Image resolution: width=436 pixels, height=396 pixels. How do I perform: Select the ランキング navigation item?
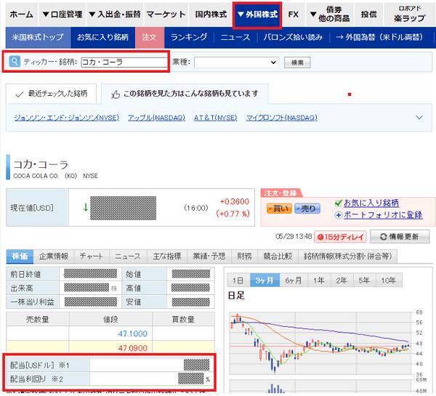point(188,37)
